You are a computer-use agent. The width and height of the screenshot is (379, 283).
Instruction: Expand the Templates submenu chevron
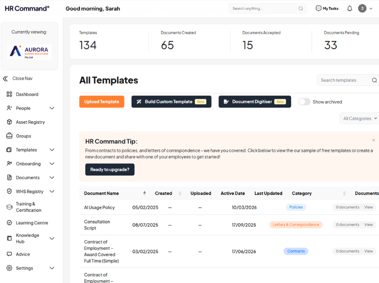point(52,150)
